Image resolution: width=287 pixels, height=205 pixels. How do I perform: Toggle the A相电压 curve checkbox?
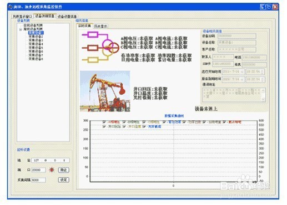(104, 122)
